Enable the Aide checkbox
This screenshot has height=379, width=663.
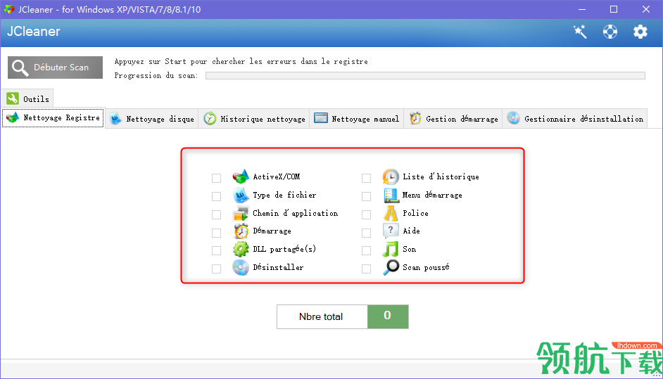click(x=366, y=233)
